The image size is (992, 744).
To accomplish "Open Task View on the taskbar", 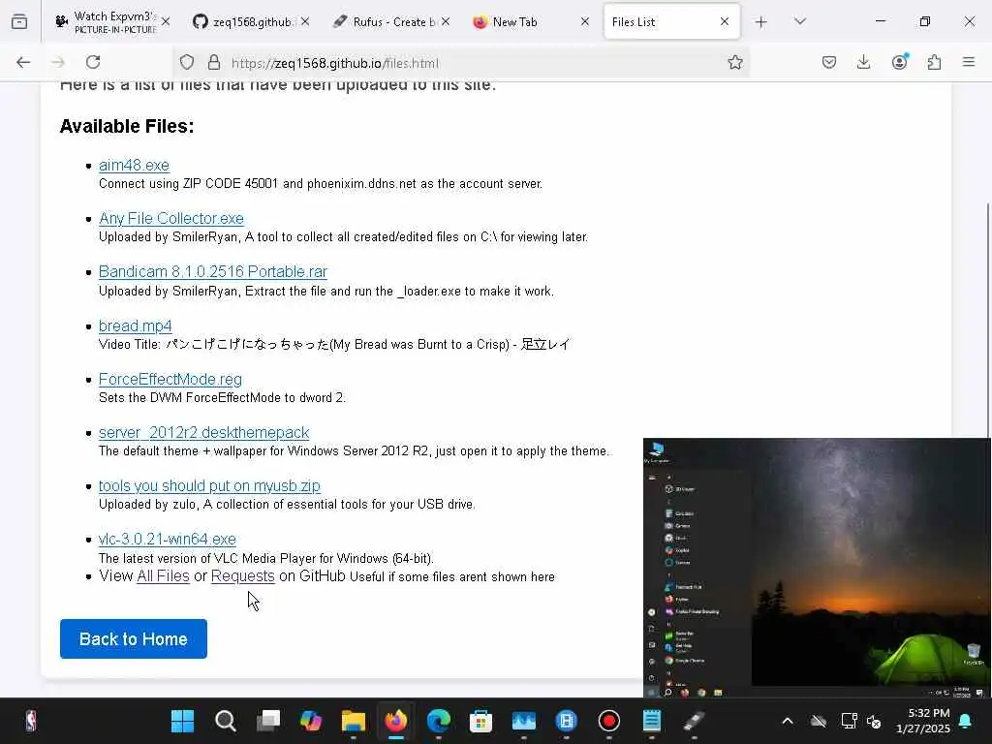I will coord(268,721).
